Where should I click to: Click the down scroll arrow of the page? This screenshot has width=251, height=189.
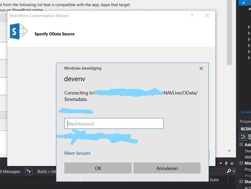(x=229, y=151)
